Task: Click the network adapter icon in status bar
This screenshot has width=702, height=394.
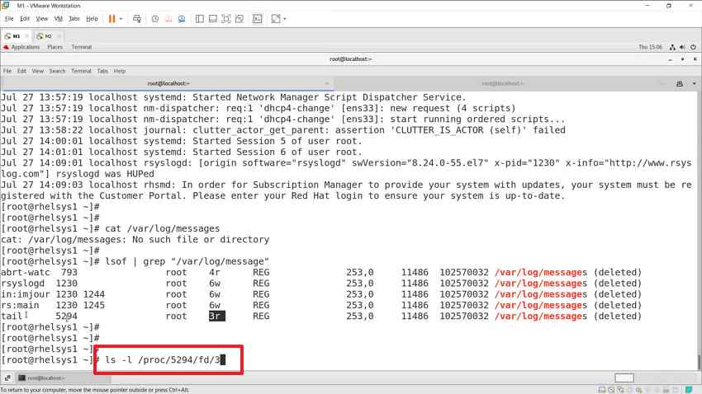Action: tap(620, 390)
